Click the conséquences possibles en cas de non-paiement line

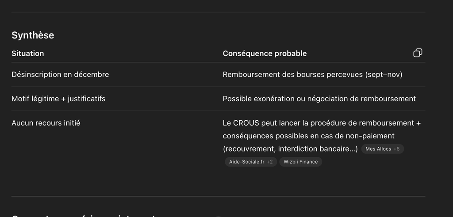308,136
